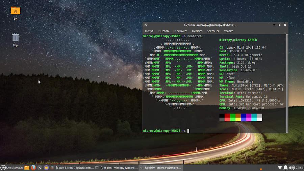Click the terminal window icon in titlebar
The image size is (304, 171).
146,25
